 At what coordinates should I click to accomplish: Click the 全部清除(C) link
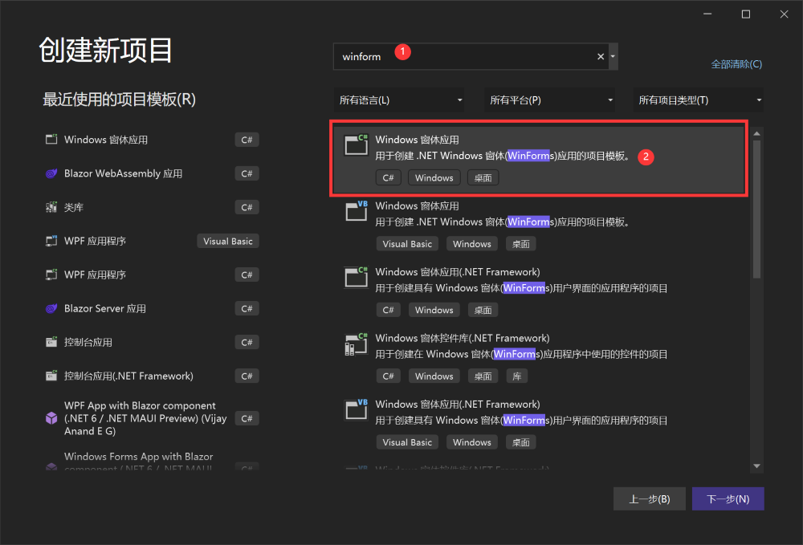pyautogui.click(x=736, y=64)
